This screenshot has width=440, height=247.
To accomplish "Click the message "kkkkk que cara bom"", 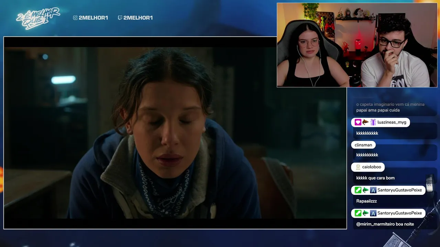I will tap(375, 178).
